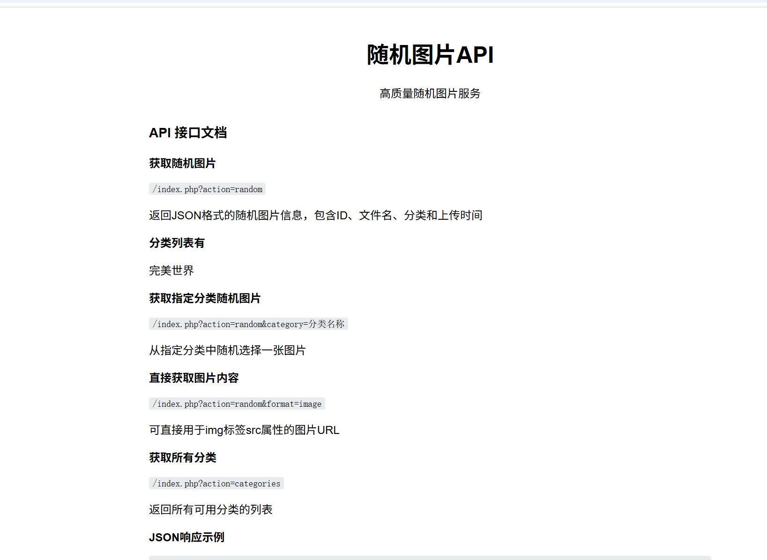Click the API 接口文档 heading
Viewport: 767px width, 560px height.
188,133
